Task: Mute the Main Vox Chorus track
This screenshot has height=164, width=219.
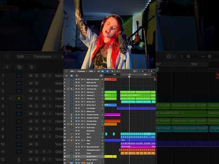Action: tap(77, 79)
